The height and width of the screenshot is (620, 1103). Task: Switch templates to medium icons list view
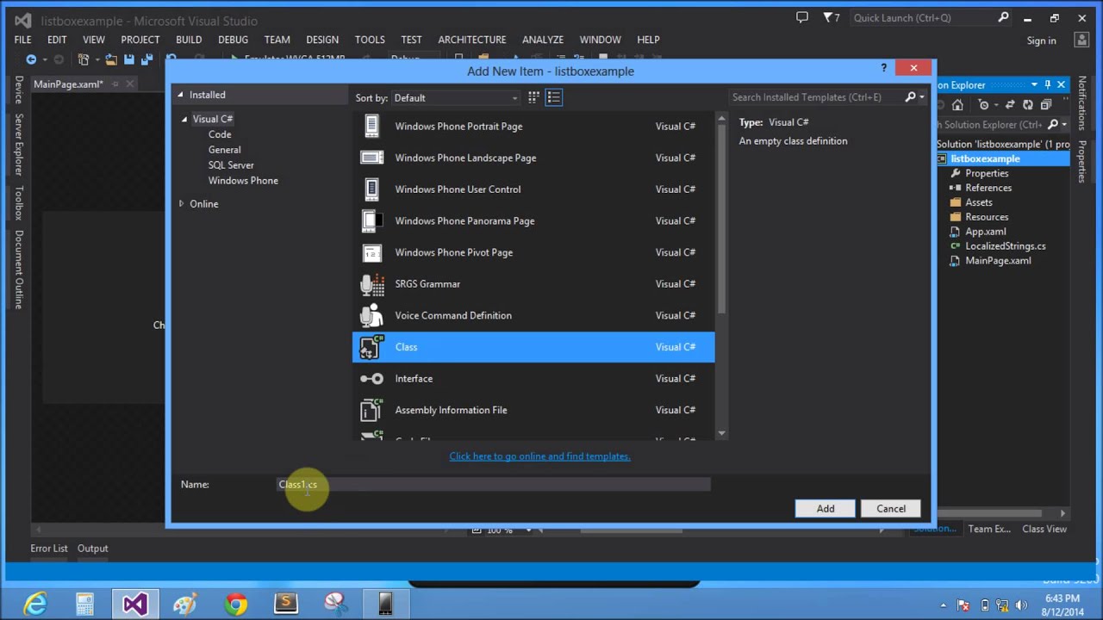tap(554, 97)
